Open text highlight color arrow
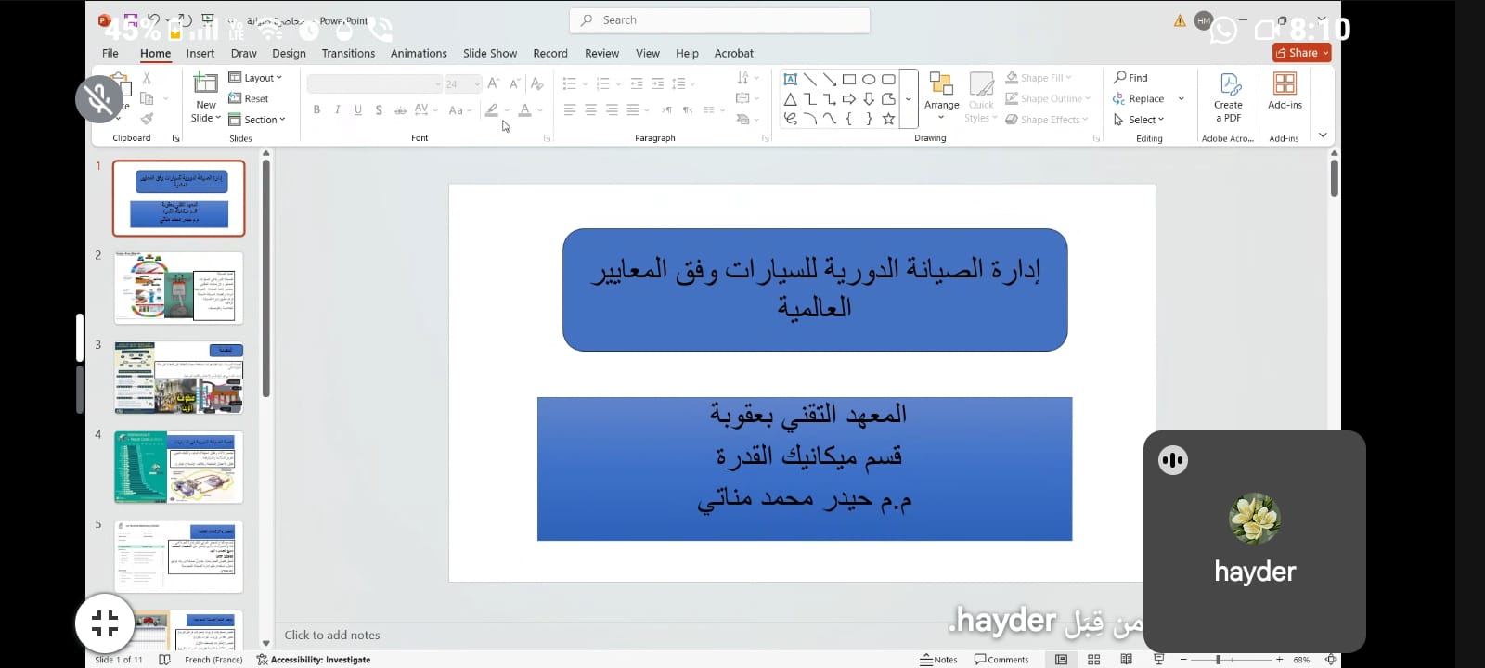Screen dimensions: 1485x668 [x=506, y=109]
